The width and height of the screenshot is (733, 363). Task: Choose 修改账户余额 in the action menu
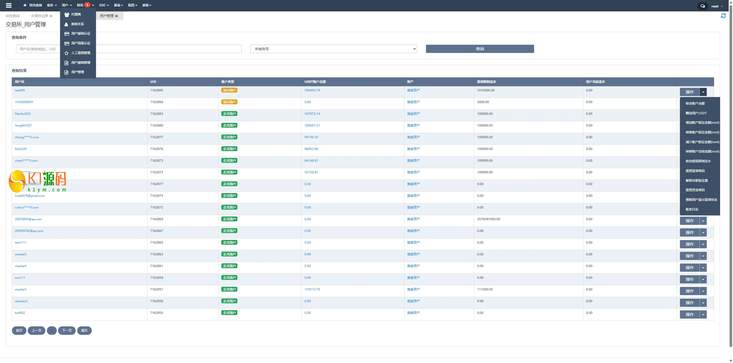point(695,103)
